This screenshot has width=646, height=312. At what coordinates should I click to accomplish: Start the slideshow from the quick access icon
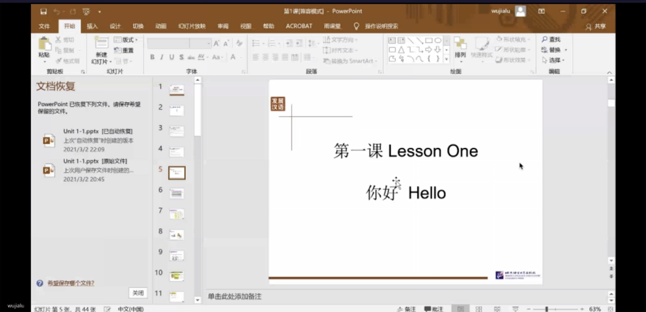(x=86, y=11)
